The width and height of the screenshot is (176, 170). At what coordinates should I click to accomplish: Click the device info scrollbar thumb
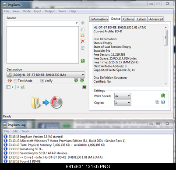tap(165, 38)
